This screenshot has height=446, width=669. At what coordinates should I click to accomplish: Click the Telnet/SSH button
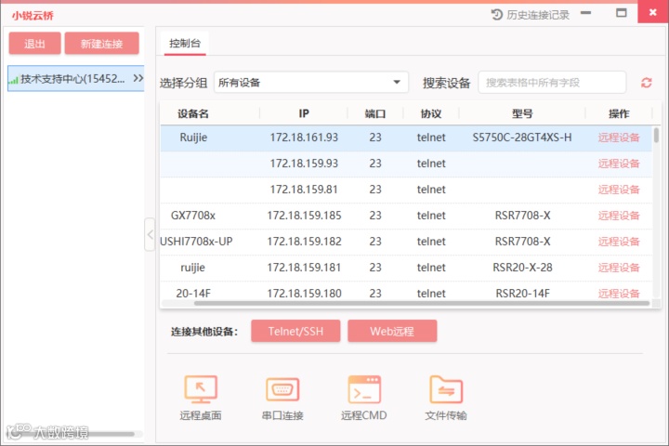tap(295, 331)
